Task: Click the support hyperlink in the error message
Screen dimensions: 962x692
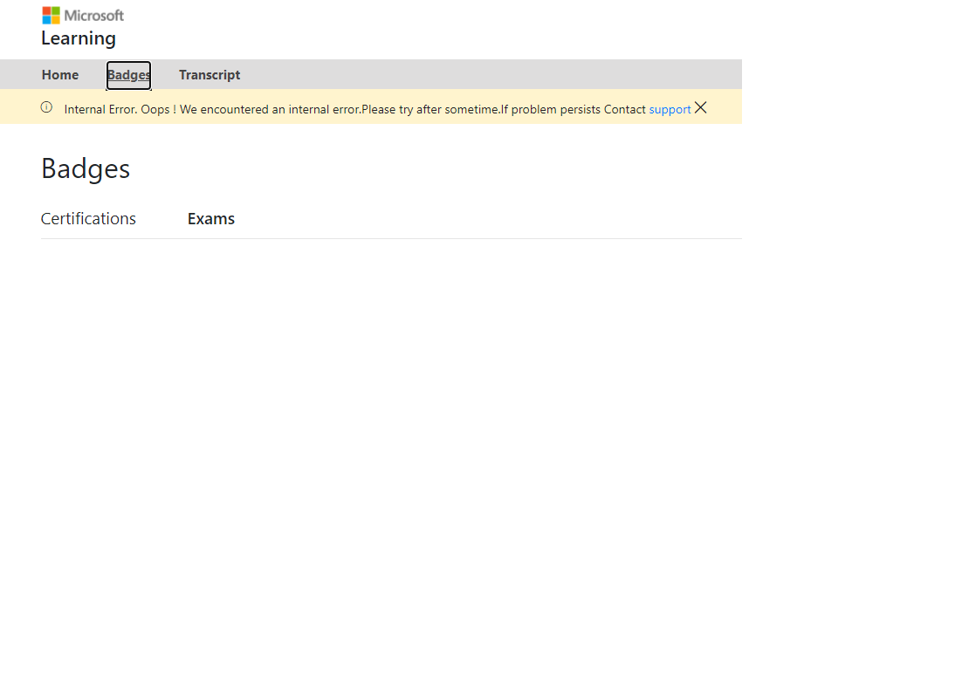Action: [670, 109]
